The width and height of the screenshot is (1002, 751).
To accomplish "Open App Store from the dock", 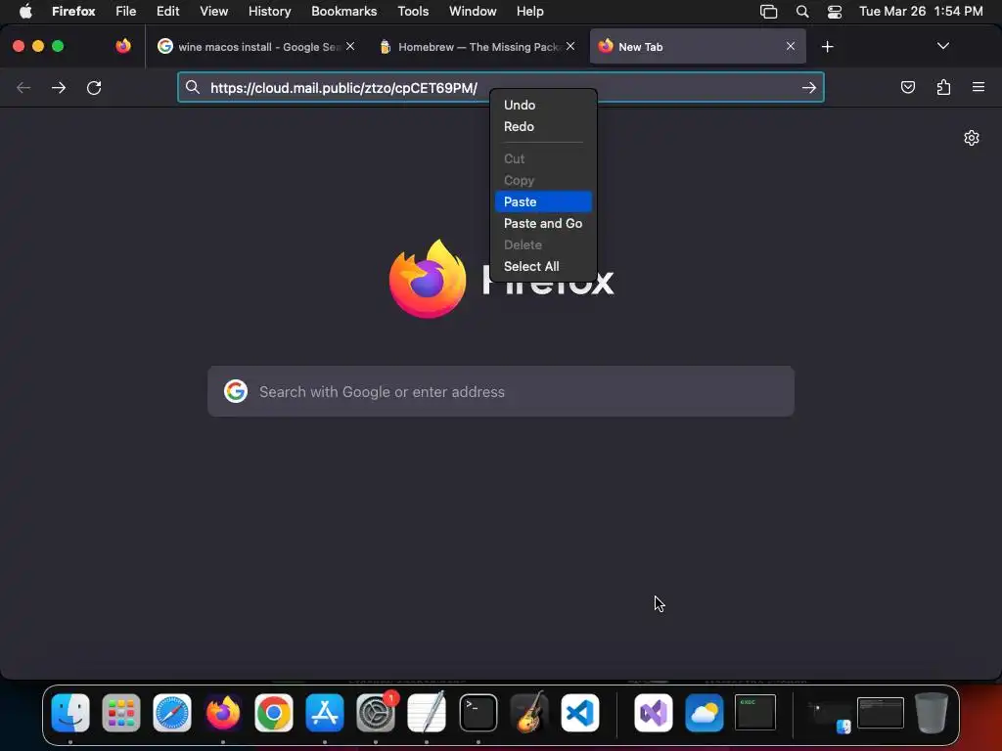I will 325,713.
